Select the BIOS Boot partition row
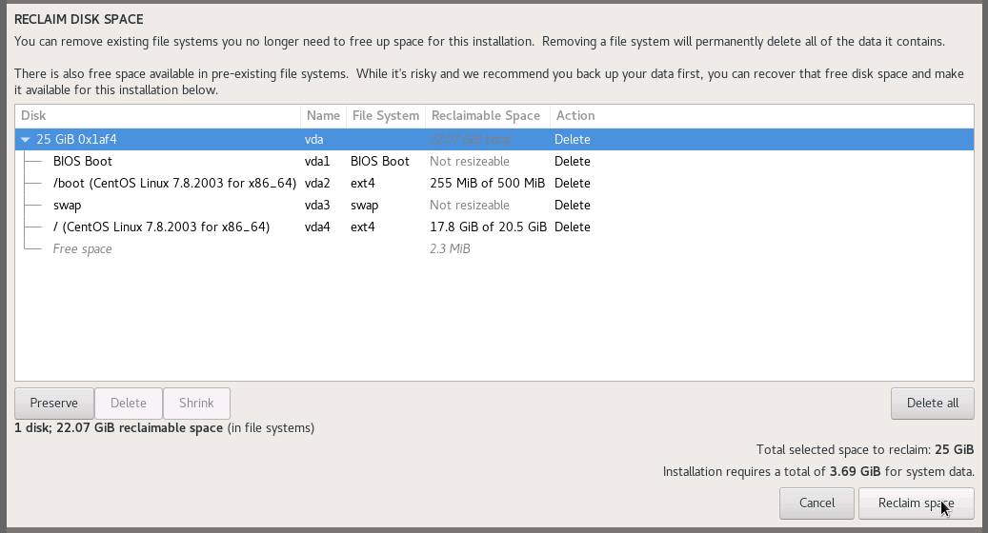 83,162
